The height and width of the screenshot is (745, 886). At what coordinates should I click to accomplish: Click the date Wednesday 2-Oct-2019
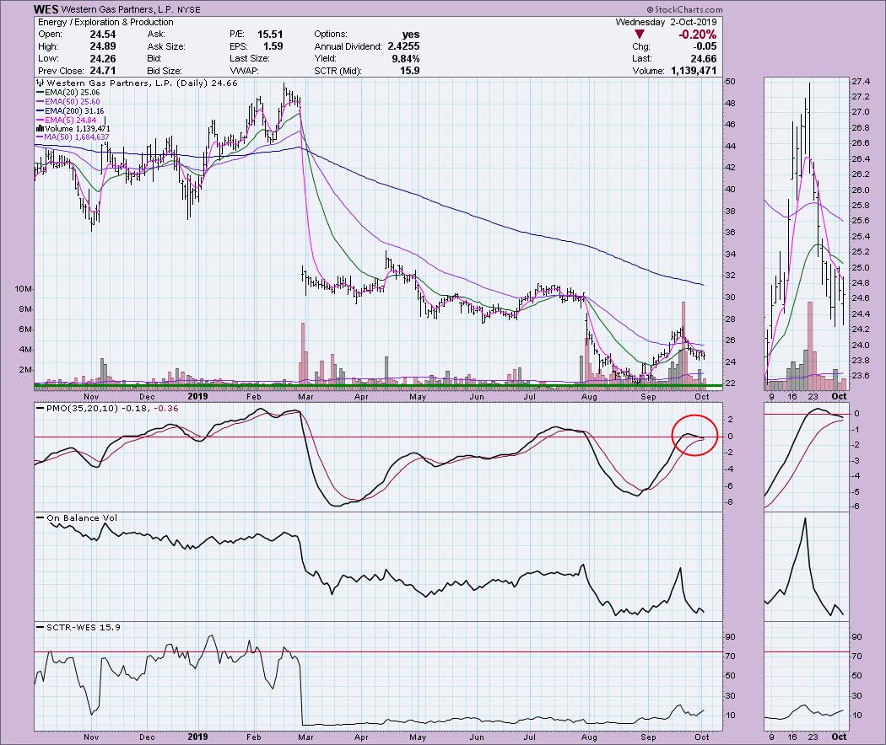pyautogui.click(x=666, y=22)
